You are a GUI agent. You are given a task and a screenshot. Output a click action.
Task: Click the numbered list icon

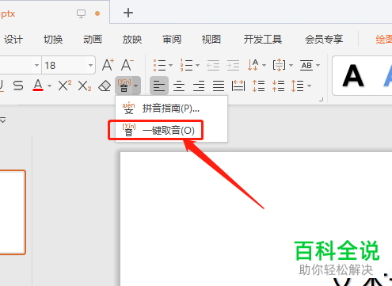pos(186,65)
